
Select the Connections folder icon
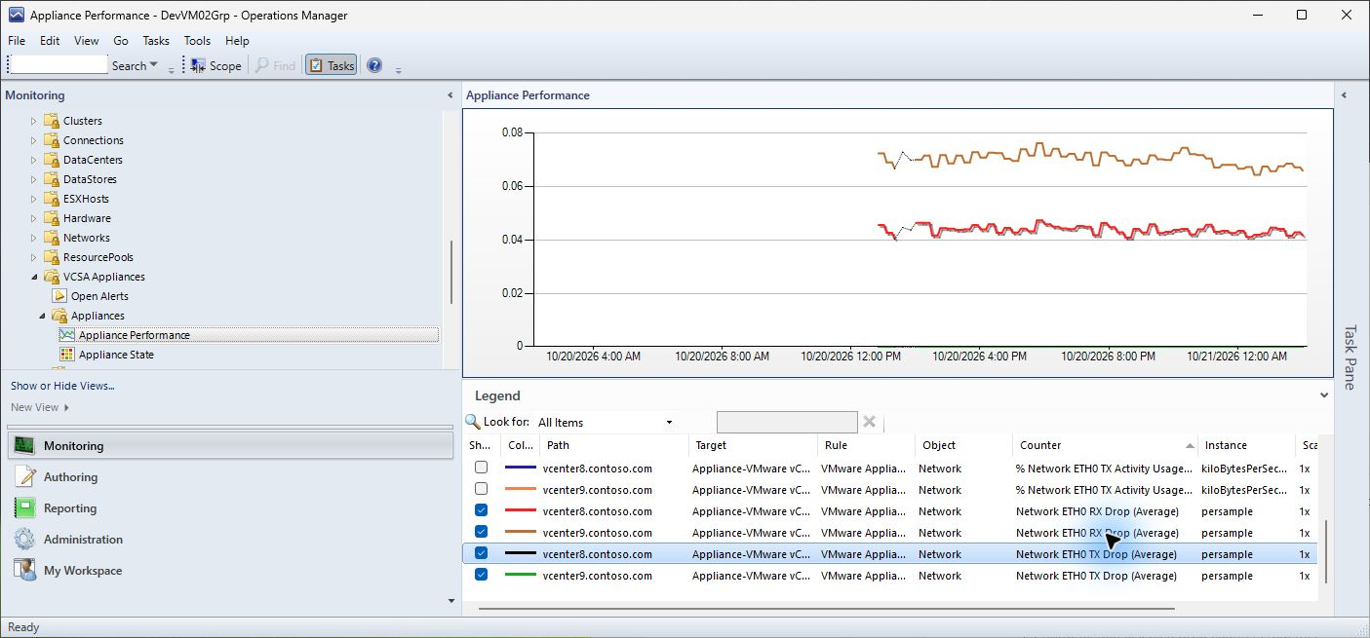pos(51,140)
